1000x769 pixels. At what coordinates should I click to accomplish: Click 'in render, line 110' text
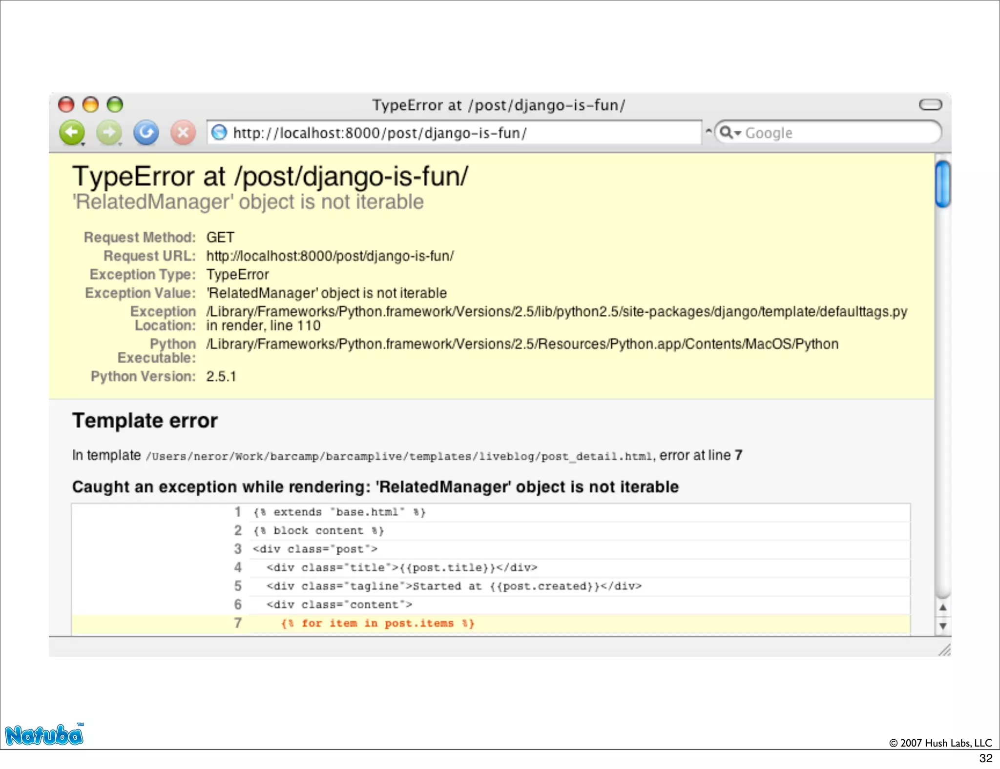(x=263, y=325)
